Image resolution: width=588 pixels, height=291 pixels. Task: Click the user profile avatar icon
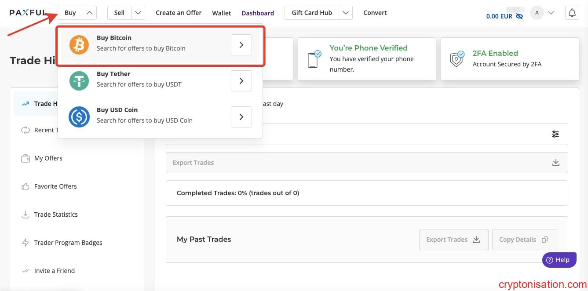point(537,13)
